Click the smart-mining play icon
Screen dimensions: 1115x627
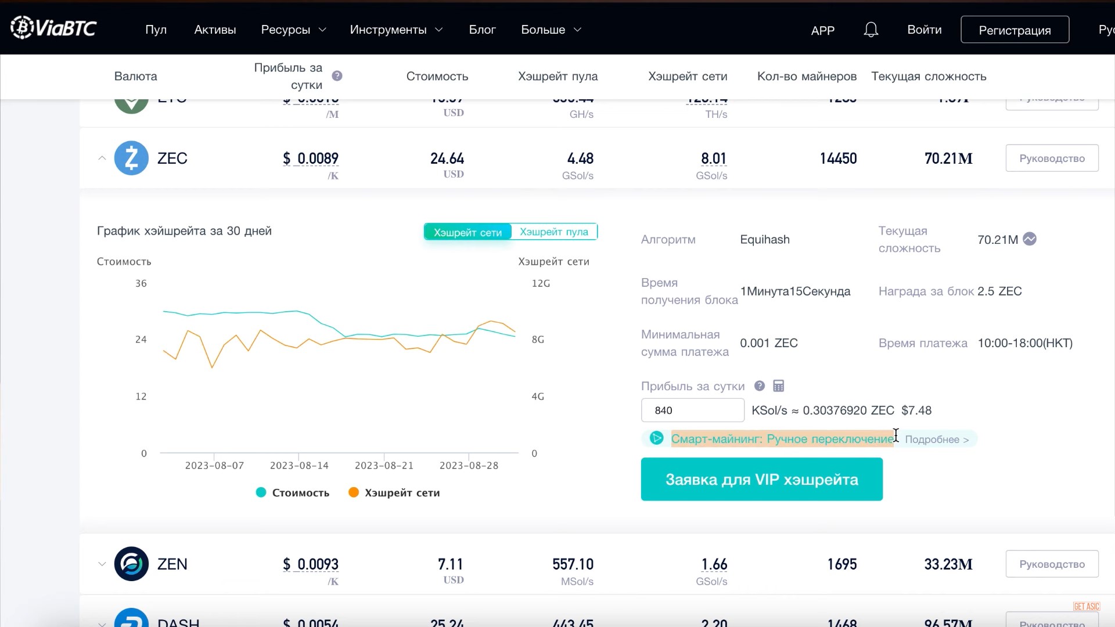(x=657, y=438)
